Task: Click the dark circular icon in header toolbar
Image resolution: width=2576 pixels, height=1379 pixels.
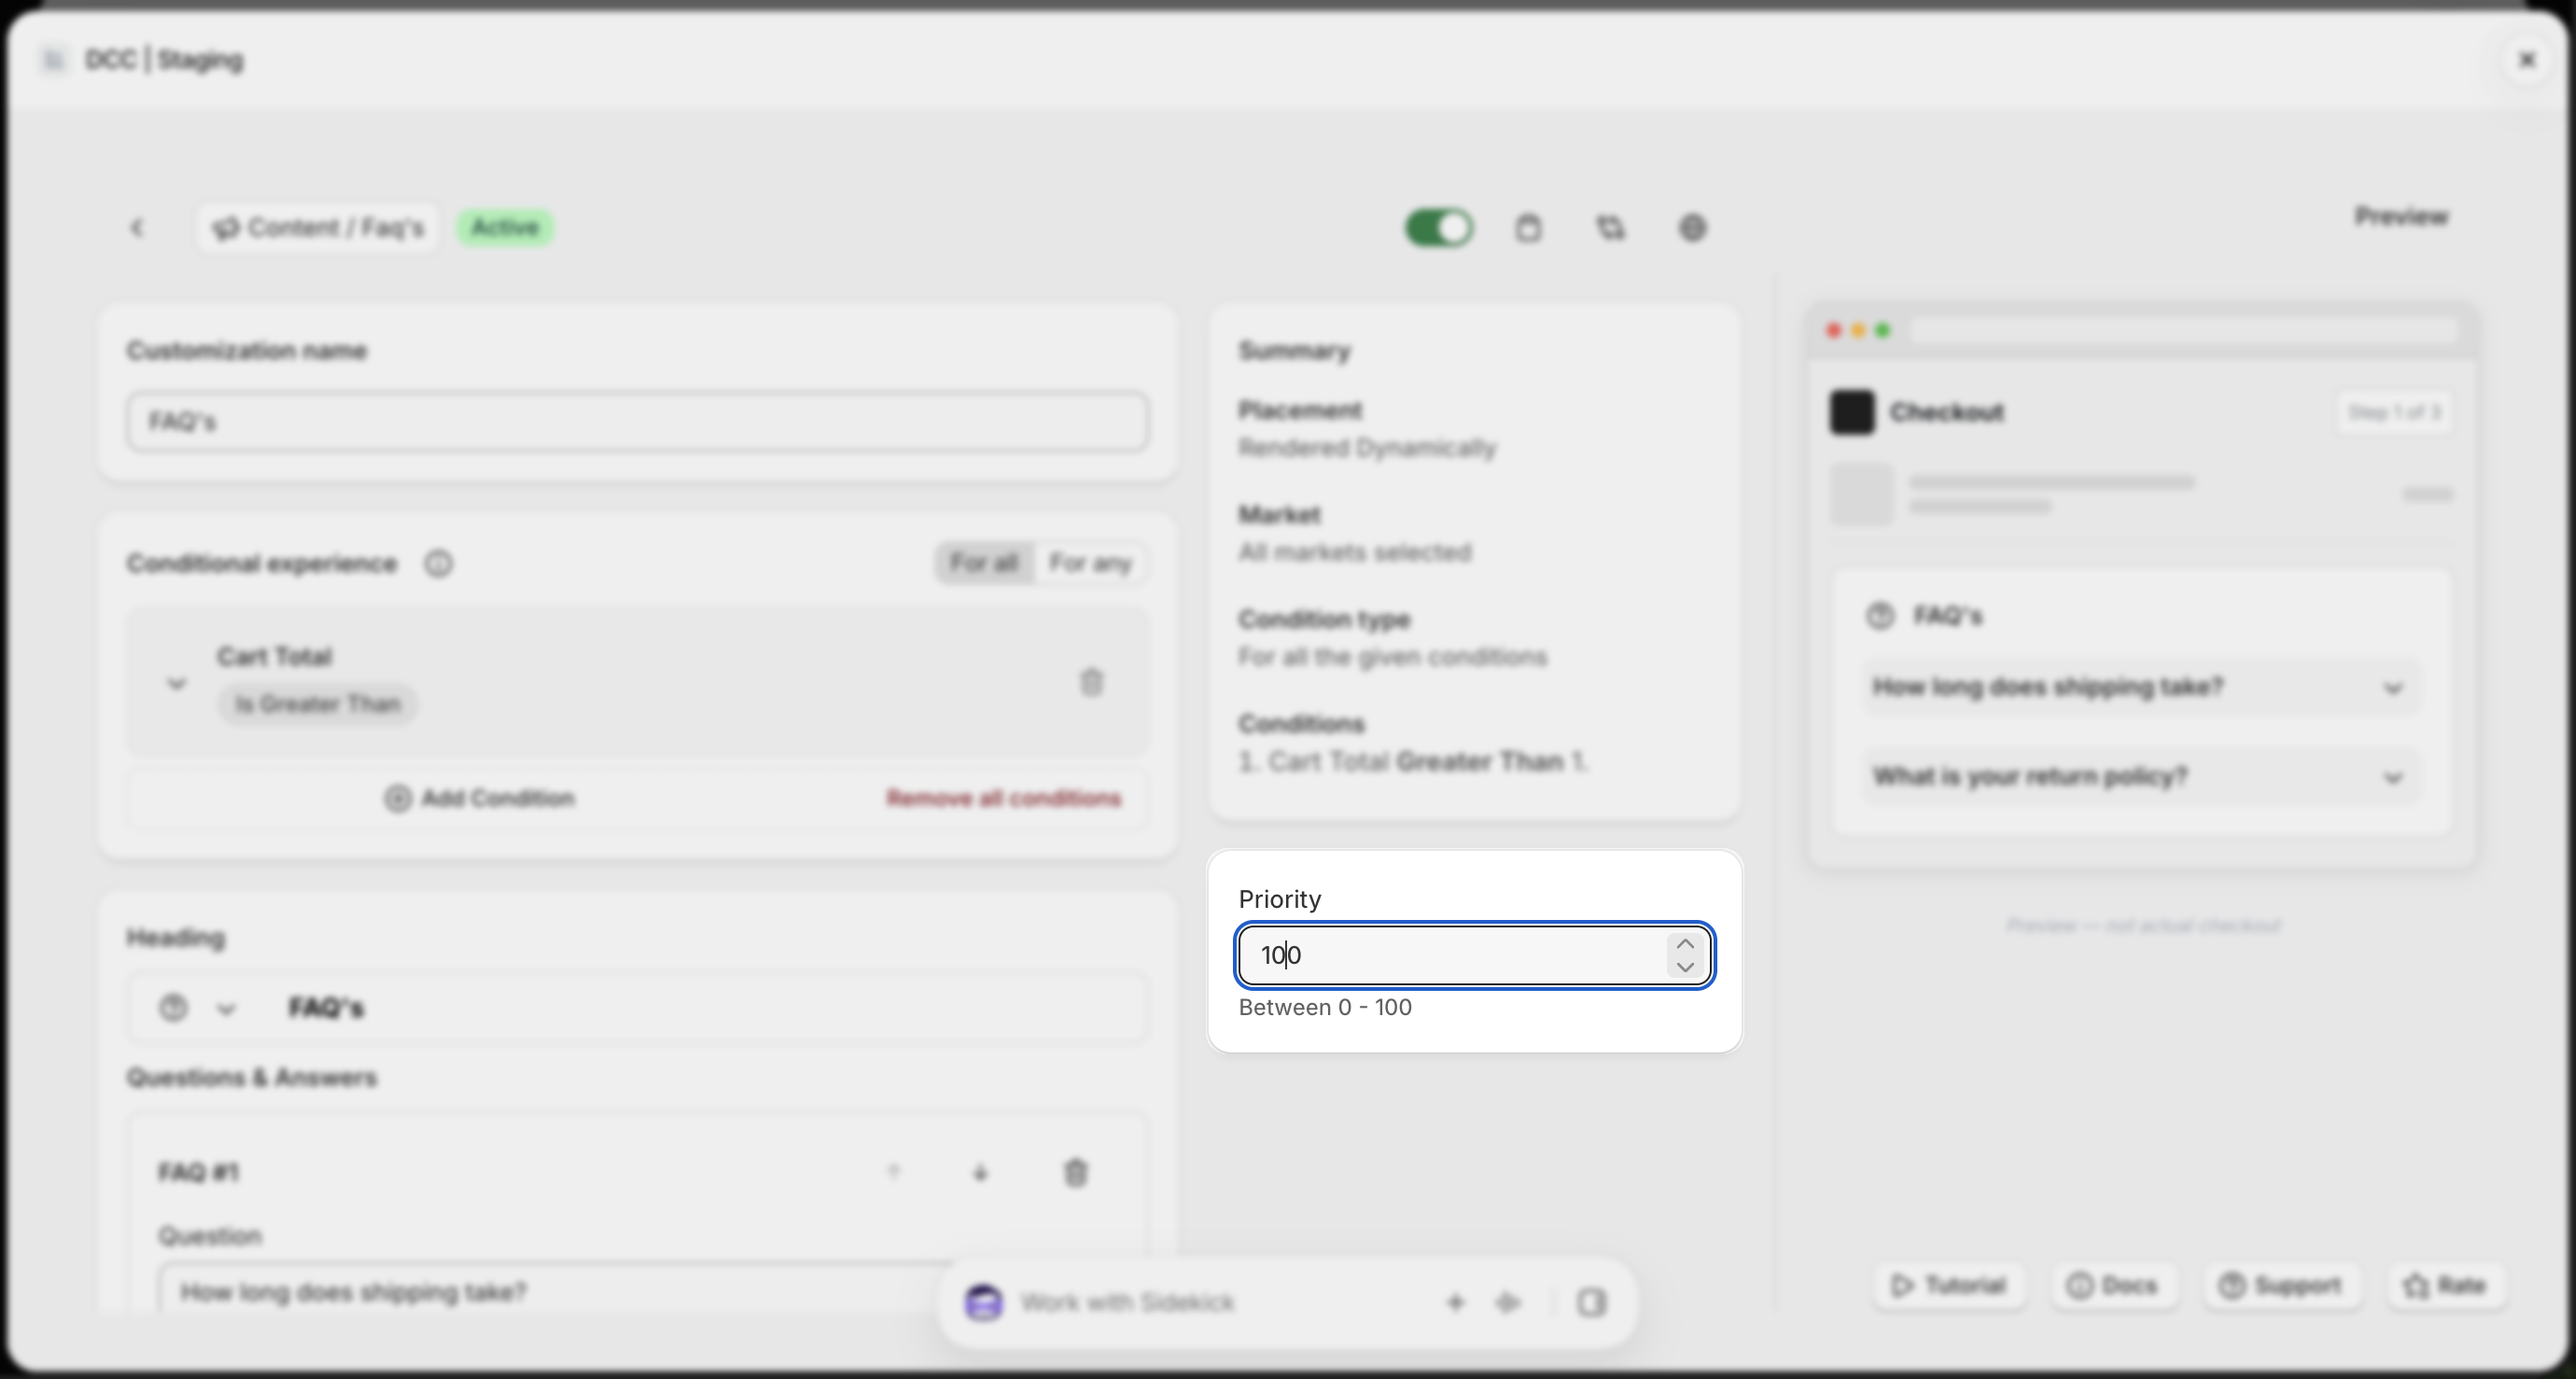Action: point(1692,228)
